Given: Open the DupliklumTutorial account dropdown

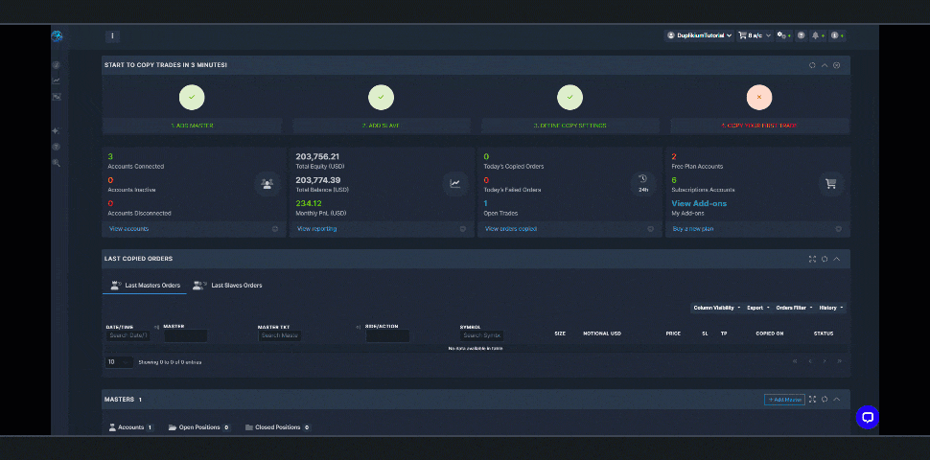Looking at the screenshot, I should click(699, 35).
